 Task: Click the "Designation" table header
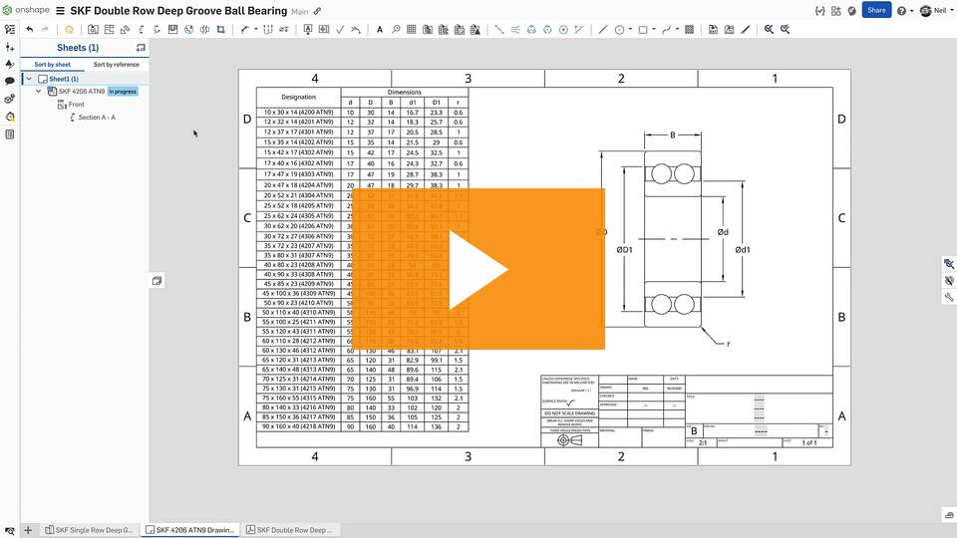(x=298, y=97)
